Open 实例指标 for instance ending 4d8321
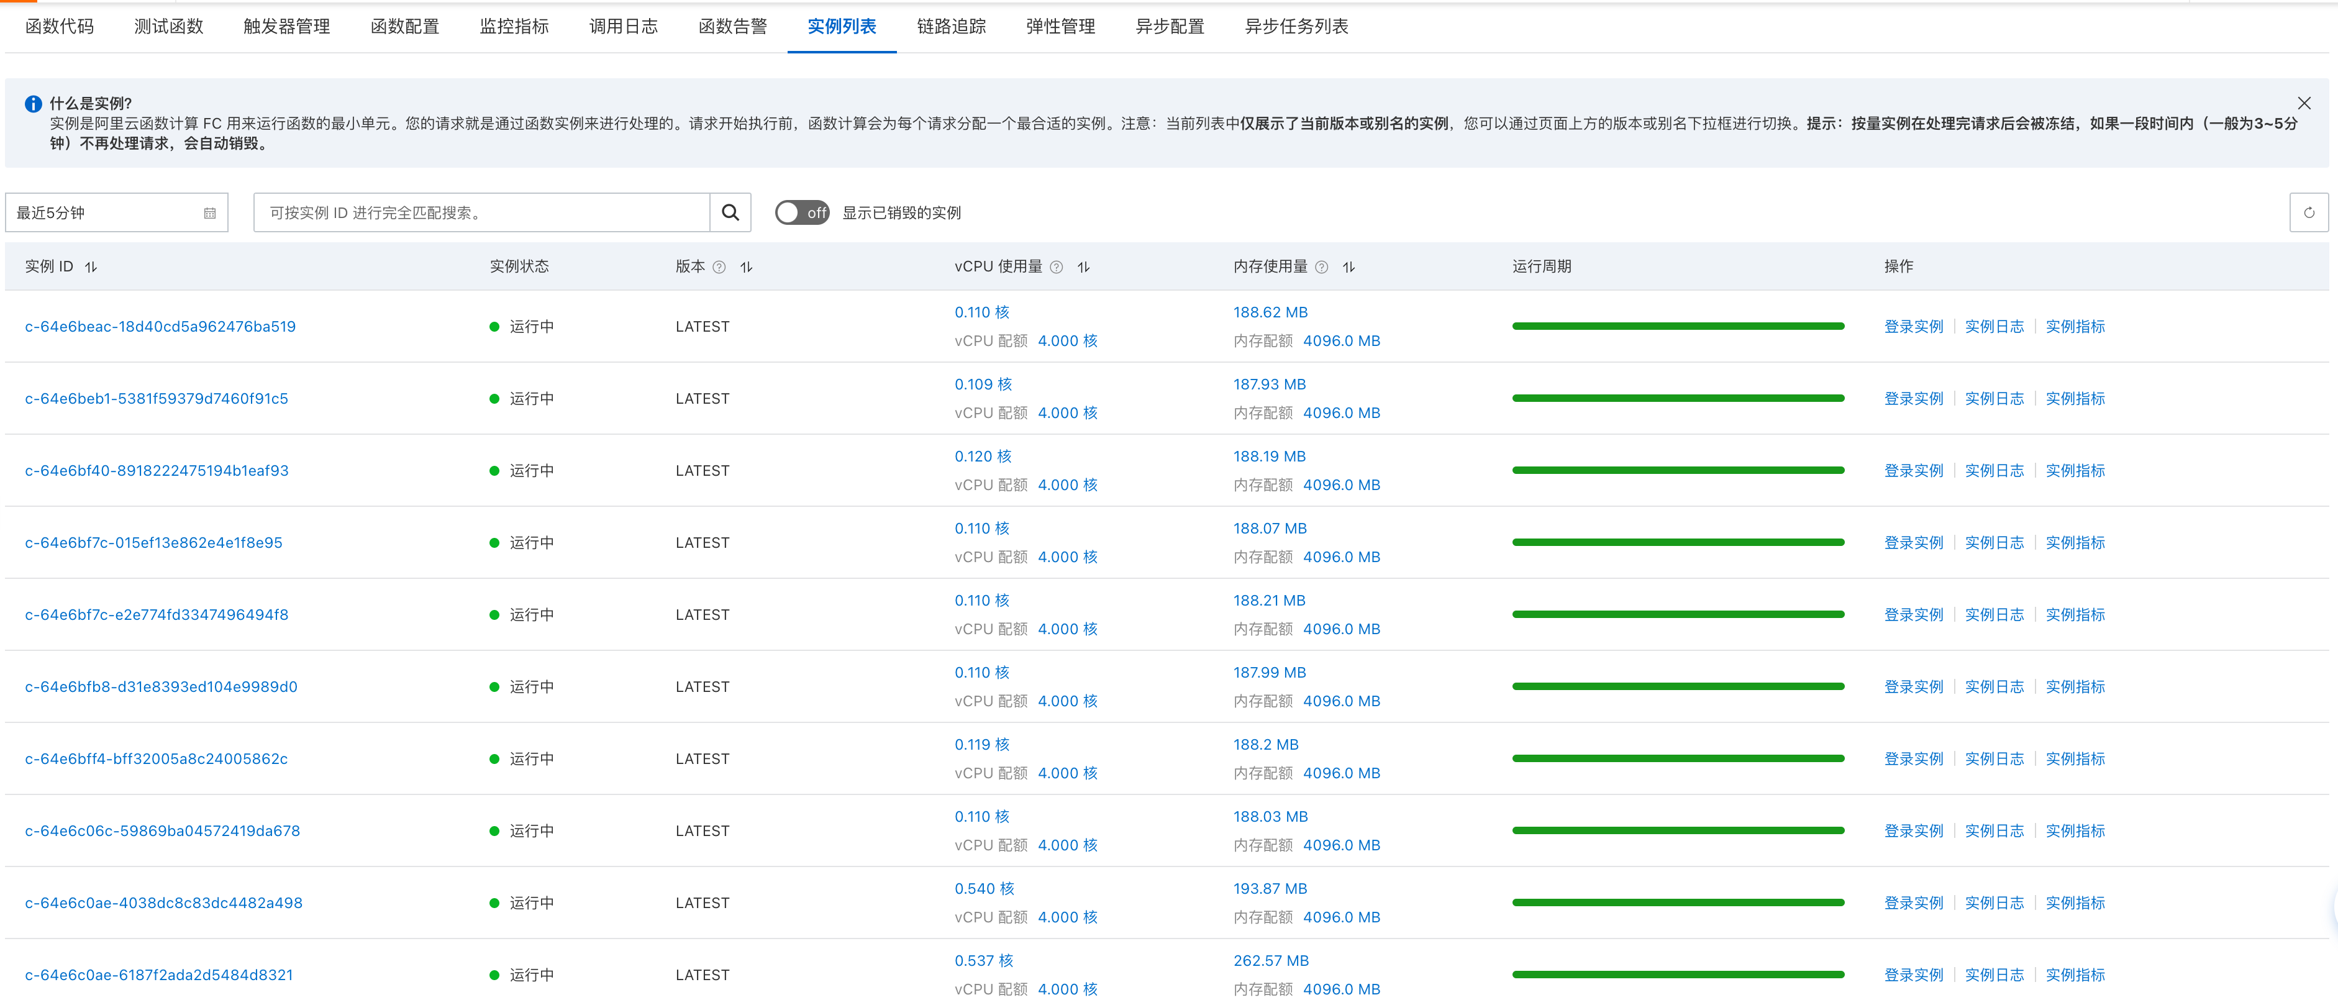 2075,975
